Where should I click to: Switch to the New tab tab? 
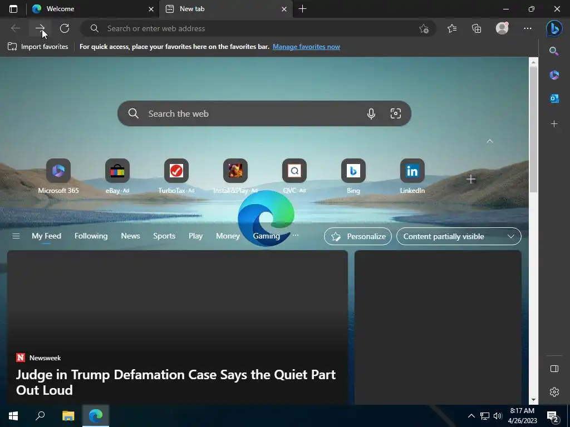[227, 9]
